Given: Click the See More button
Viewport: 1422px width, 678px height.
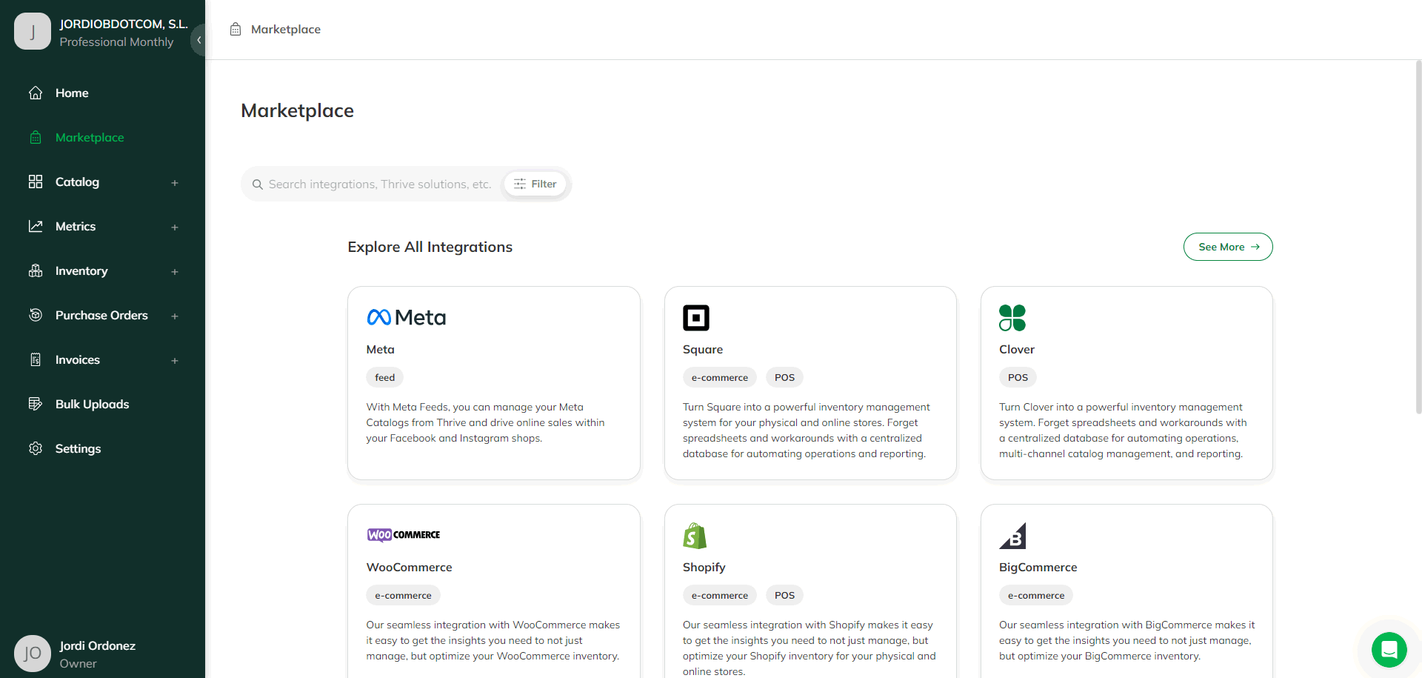Looking at the screenshot, I should [1228, 247].
